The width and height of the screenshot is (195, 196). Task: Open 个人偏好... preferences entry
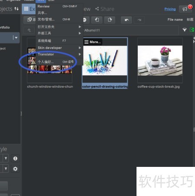[x=59, y=62]
